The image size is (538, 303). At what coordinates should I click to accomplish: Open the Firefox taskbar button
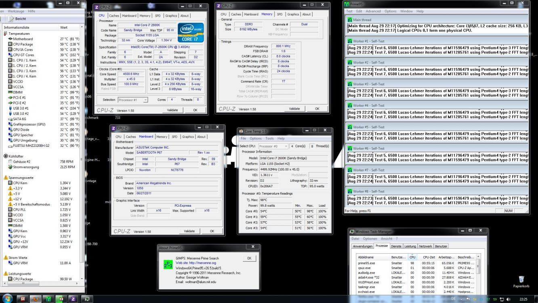[x=36, y=299]
